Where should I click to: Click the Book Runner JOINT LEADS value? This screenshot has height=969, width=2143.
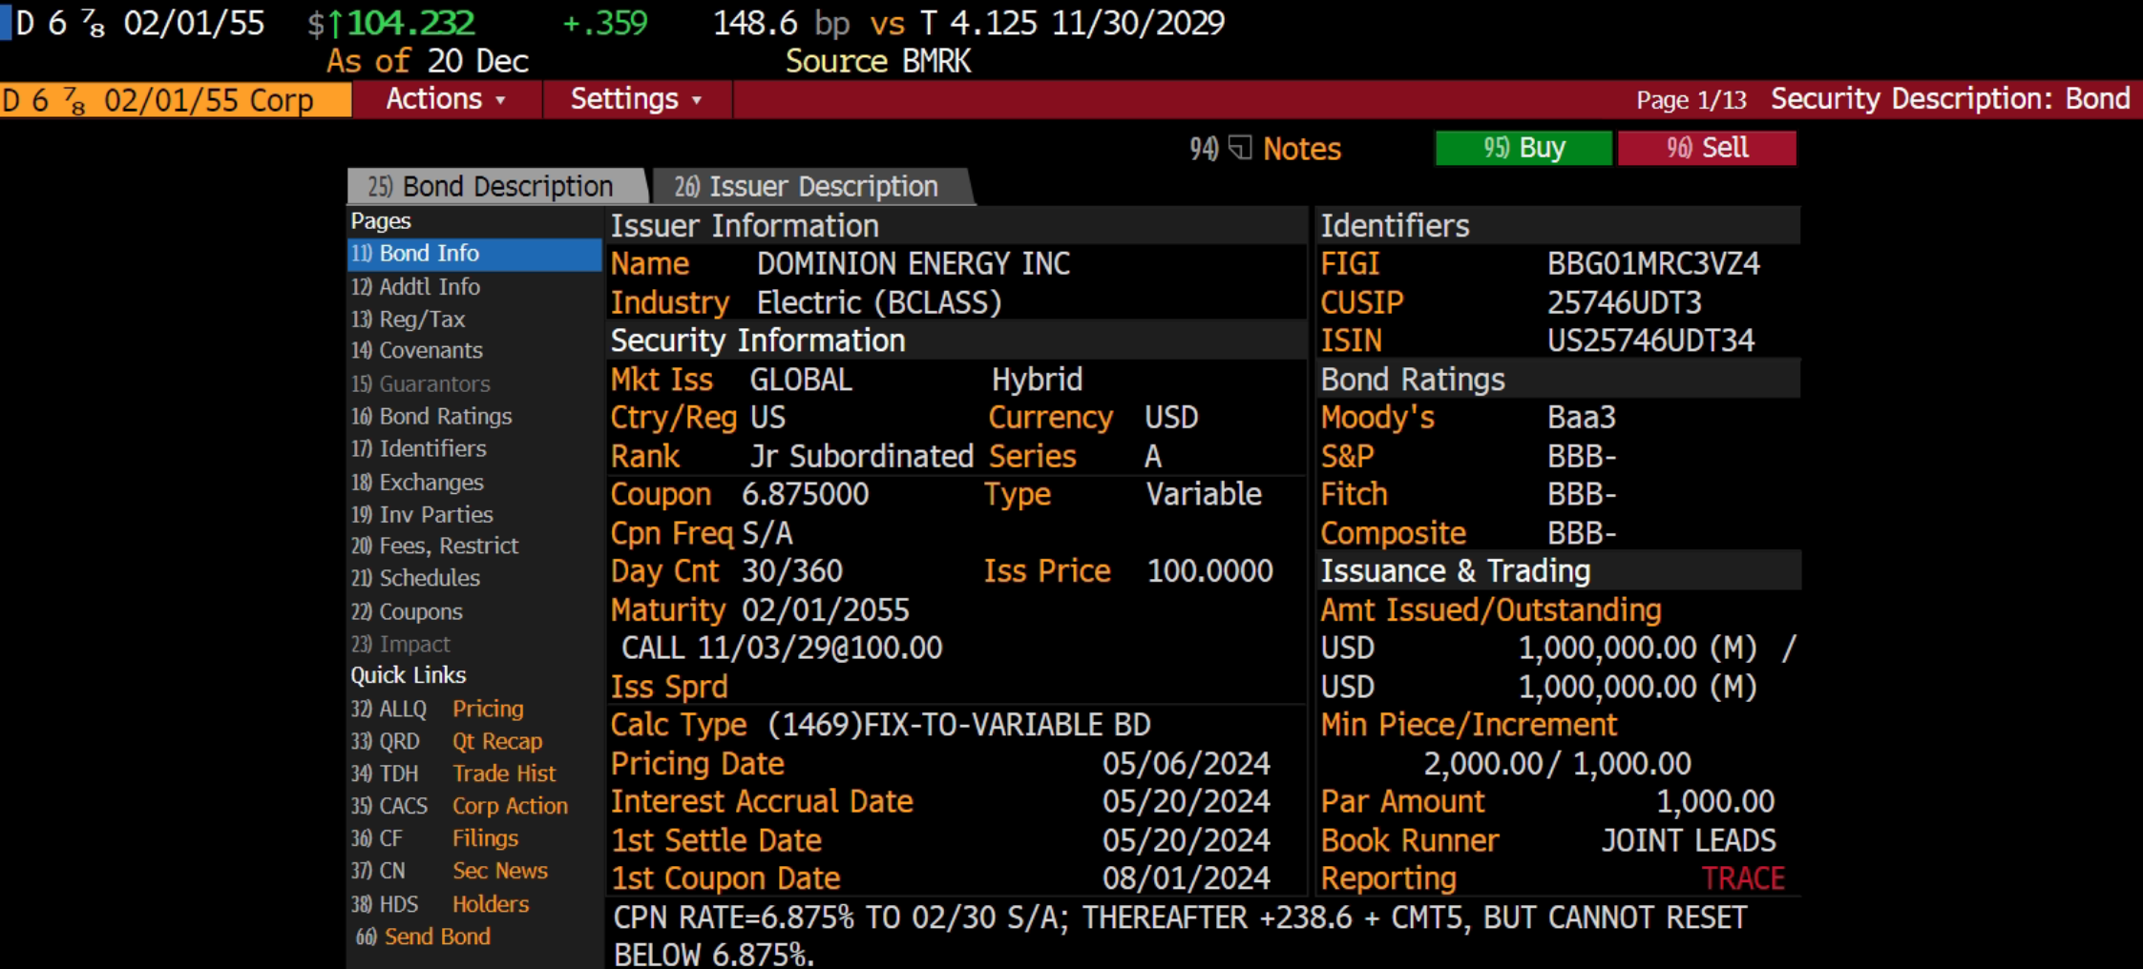1689,840
